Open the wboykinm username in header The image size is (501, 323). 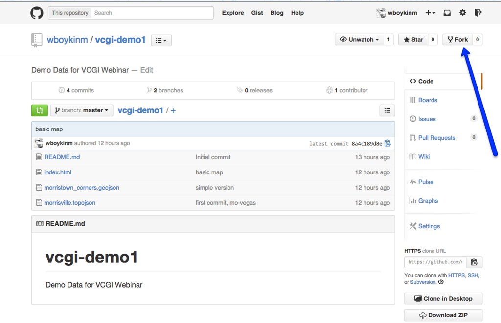click(x=402, y=13)
